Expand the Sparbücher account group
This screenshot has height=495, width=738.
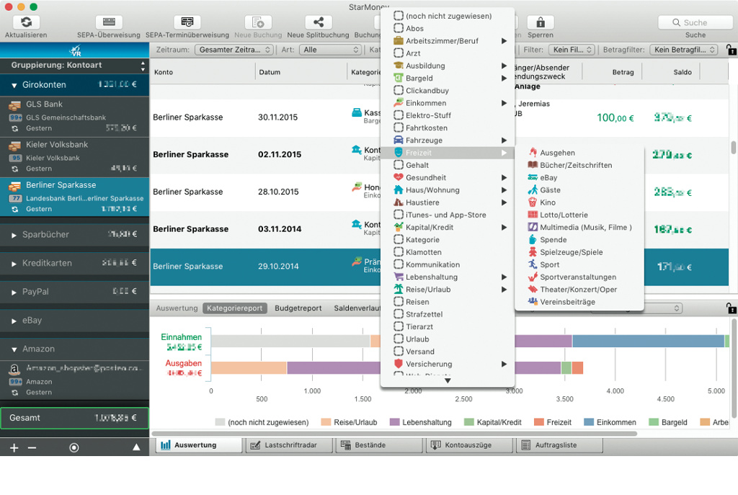coord(14,235)
